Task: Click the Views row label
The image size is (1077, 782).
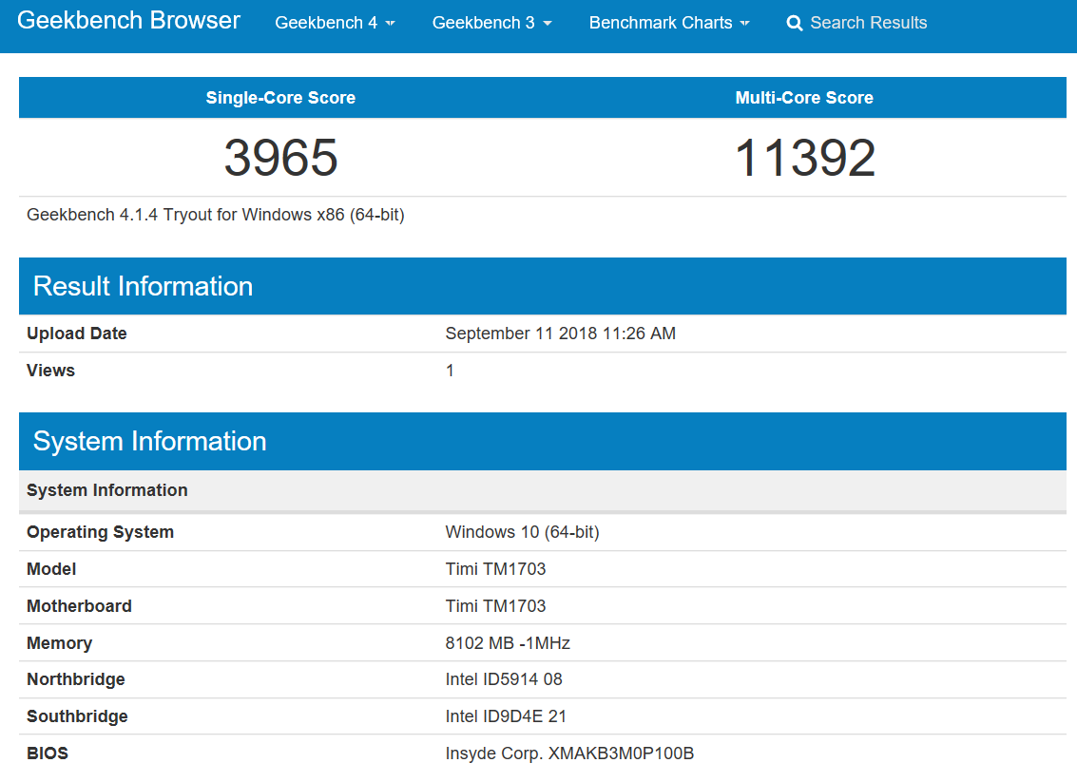Action: (50, 371)
